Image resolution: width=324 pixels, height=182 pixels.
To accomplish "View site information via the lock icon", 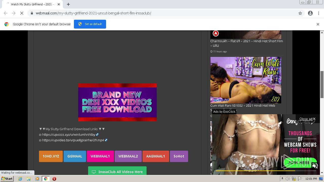I will pyautogui.click(x=32, y=13).
